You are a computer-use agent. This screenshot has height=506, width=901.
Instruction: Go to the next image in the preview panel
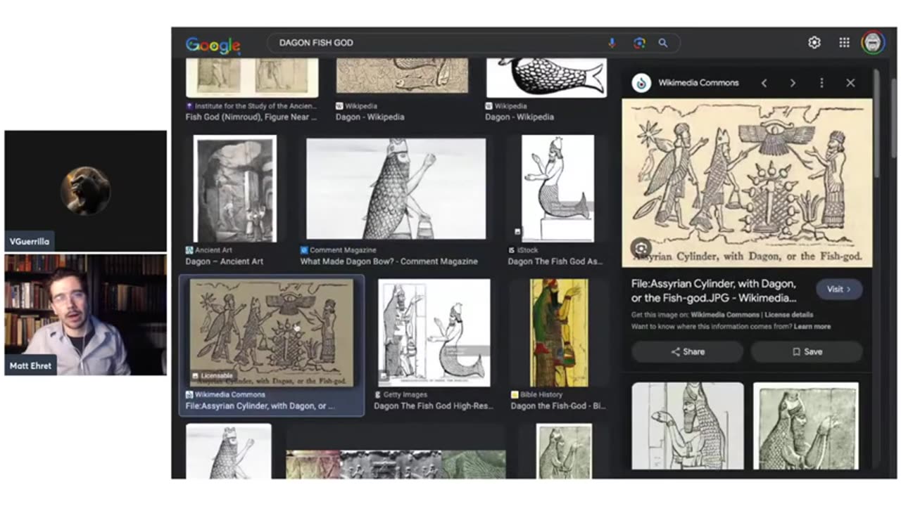[x=793, y=83]
